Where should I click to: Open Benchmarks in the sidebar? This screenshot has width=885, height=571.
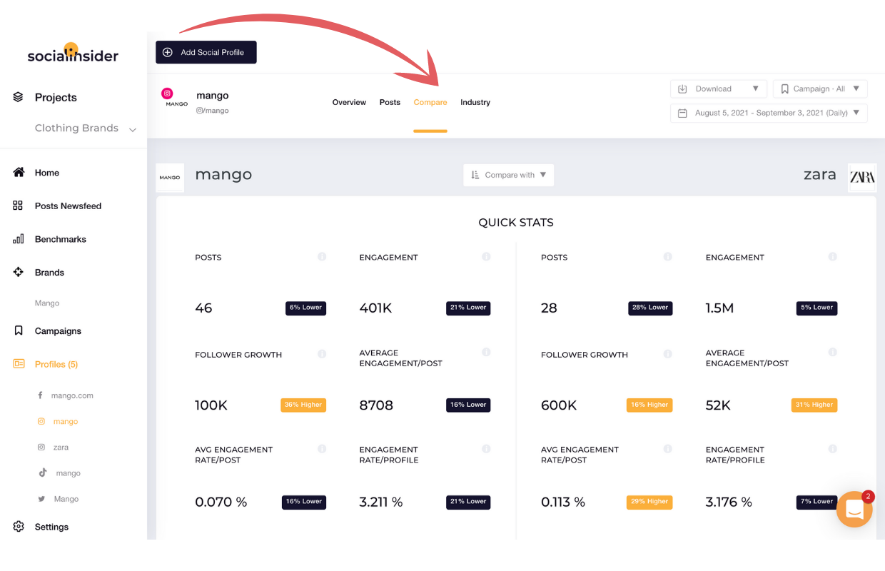click(x=61, y=240)
